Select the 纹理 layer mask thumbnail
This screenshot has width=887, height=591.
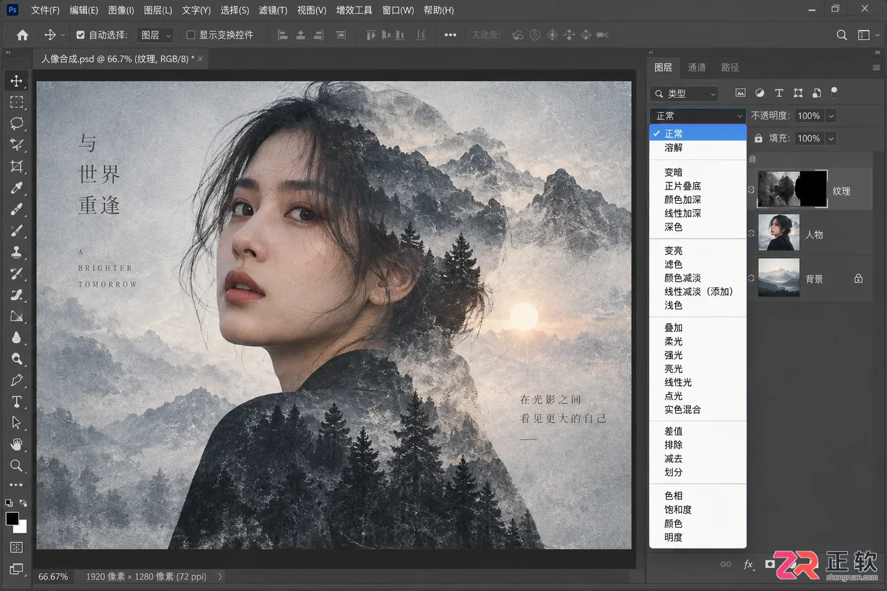[x=812, y=189]
